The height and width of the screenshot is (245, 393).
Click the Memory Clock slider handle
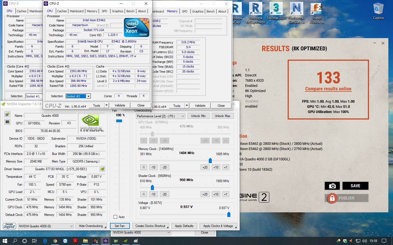click(x=210, y=160)
